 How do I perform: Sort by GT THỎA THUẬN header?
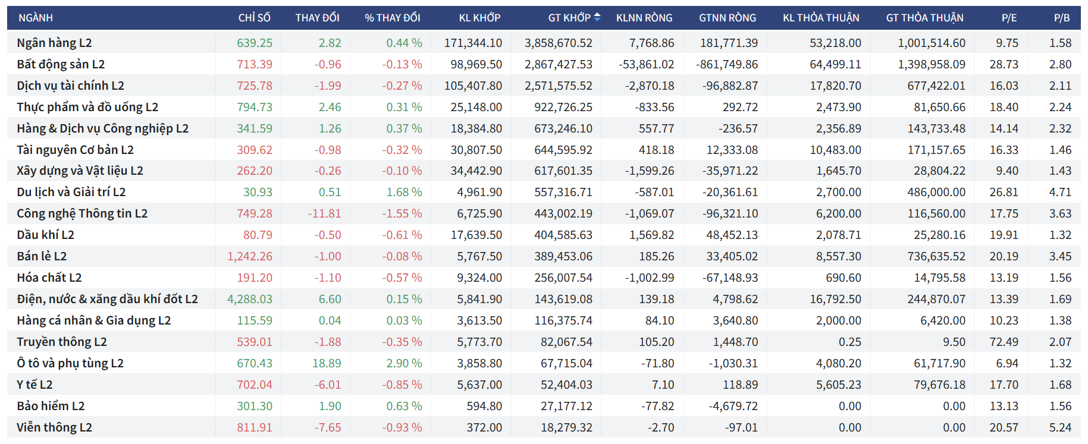pyautogui.click(x=924, y=18)
